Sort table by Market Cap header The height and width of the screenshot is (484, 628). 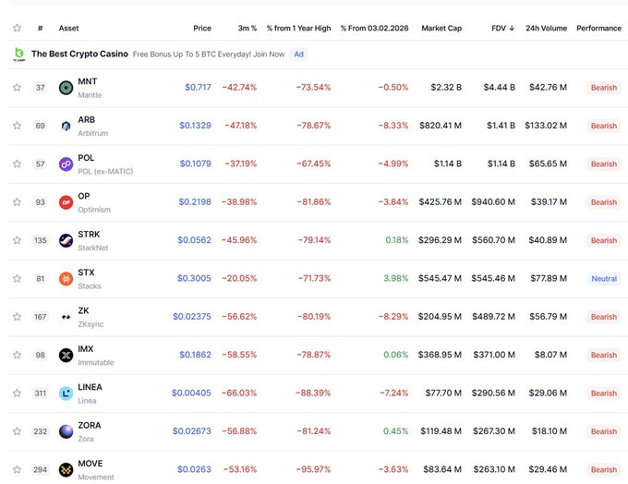pos(441,28)
